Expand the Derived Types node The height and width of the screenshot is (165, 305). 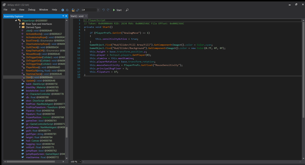click(20, 27)
